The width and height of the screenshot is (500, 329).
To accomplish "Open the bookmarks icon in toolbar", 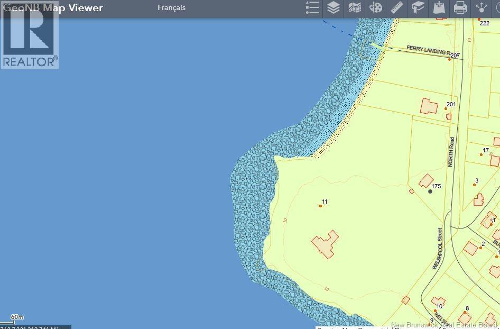I will click(418, 8).
